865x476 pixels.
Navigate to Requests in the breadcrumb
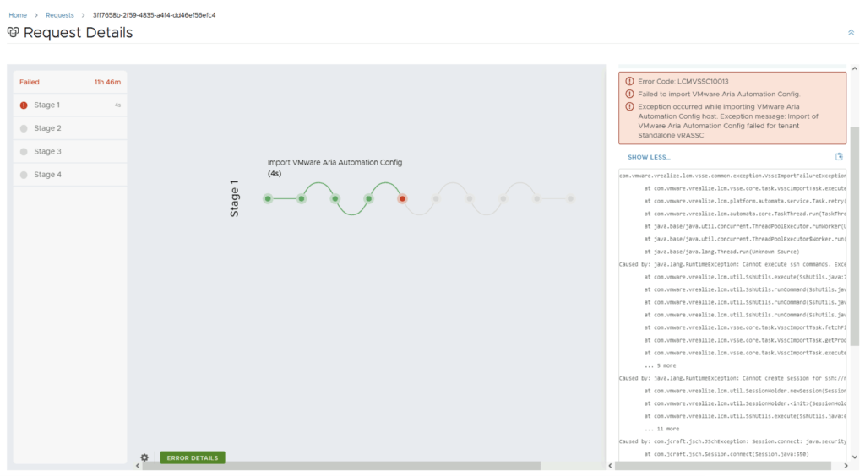60,15
